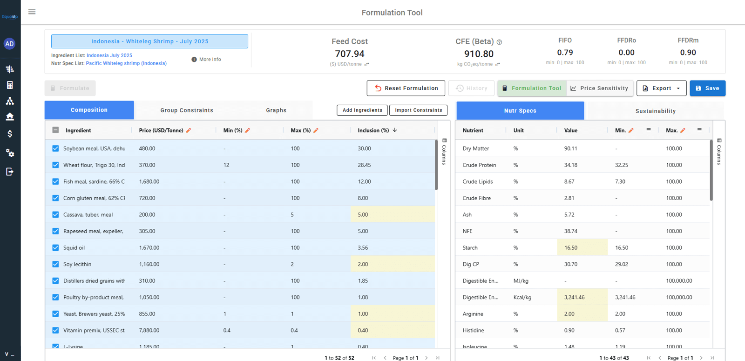Expand nutrient table Columns side panel
745x361 pixels.
click(x=719, y=151)
